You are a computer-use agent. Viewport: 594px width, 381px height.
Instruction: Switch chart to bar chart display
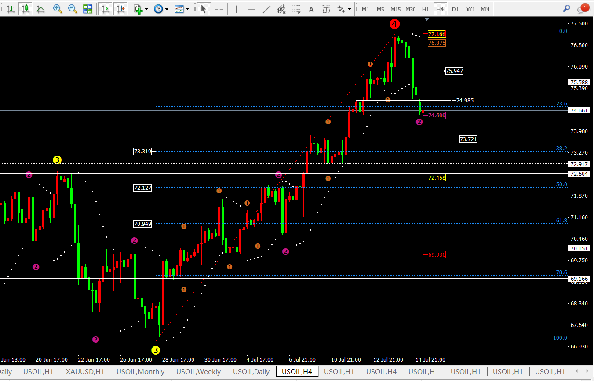(x=11, y=9)
